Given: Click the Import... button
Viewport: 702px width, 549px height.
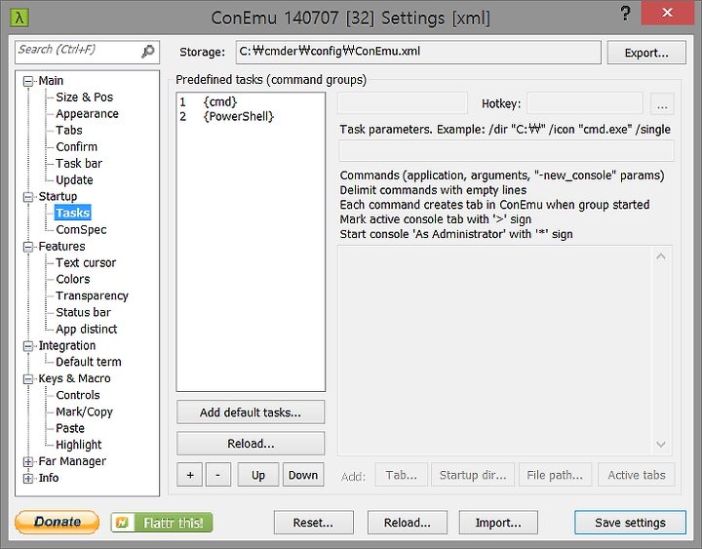Looking at the screenshot, I should (x=498, y=523).
